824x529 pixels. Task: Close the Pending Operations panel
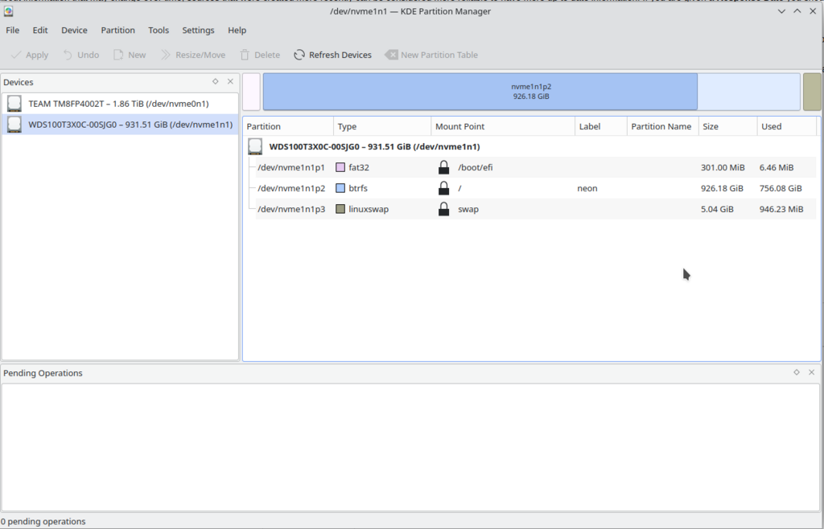(x=811, y=372)
